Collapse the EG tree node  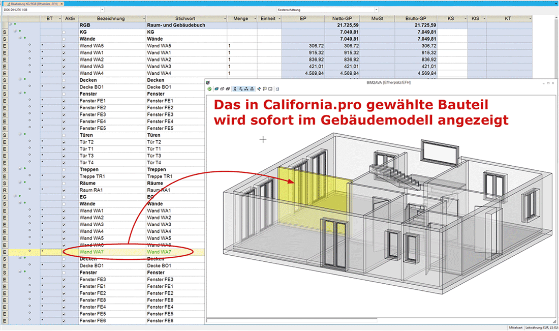15,196
